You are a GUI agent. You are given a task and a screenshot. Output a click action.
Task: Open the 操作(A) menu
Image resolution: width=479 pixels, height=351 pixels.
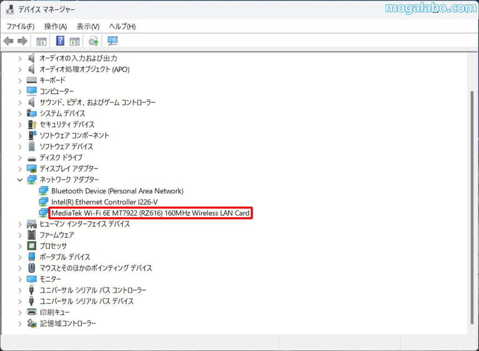[55, 27]
